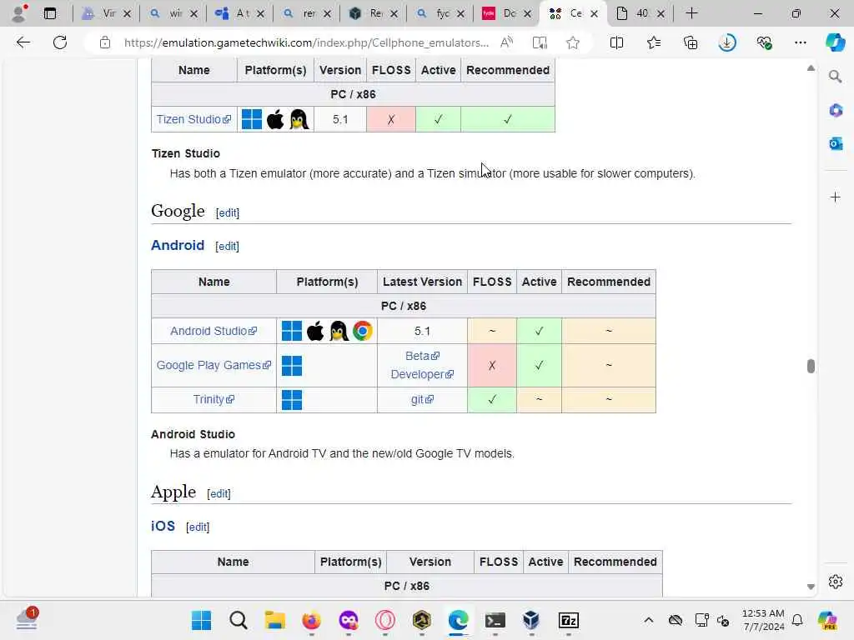Edit the Google section
The image size is (854, 640).
227,212
